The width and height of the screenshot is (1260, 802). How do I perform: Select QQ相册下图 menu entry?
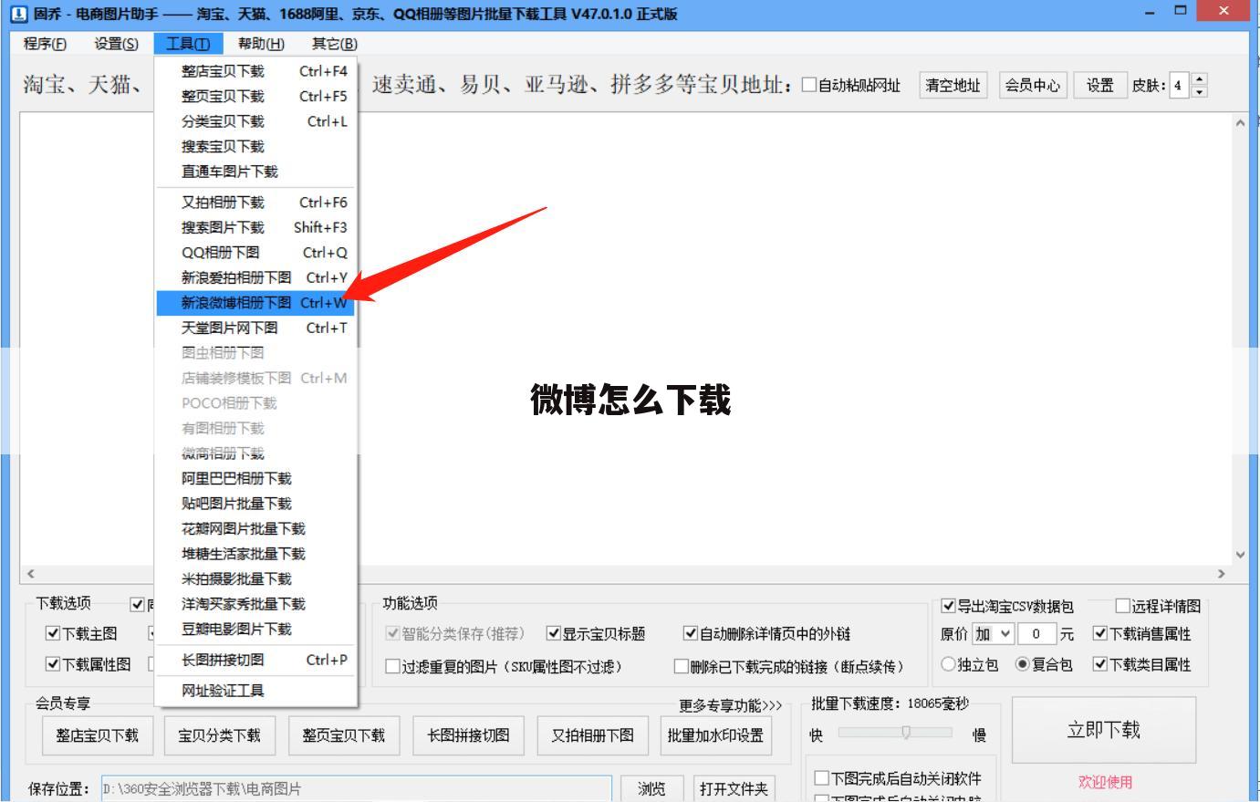tap(255, 253)
